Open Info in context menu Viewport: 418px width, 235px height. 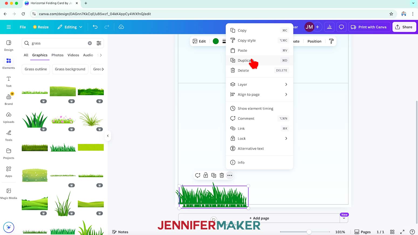point(259,163)
